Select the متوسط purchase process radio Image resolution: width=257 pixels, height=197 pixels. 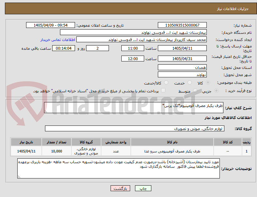click(195, 91)
